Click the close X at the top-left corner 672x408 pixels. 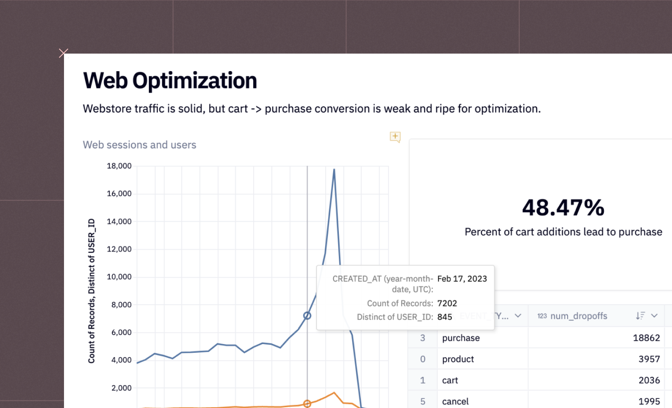pyautogui.click(x=64, y=53)
